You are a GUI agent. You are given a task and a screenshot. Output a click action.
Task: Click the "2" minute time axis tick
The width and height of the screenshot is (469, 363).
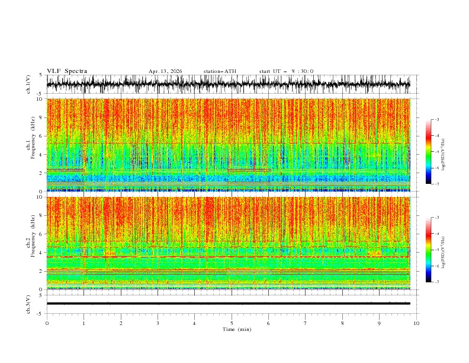(121, 323)
